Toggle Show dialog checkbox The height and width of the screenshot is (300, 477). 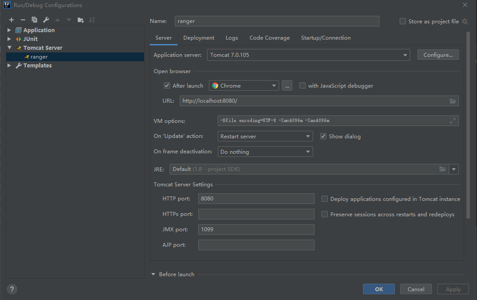[323, 136]
